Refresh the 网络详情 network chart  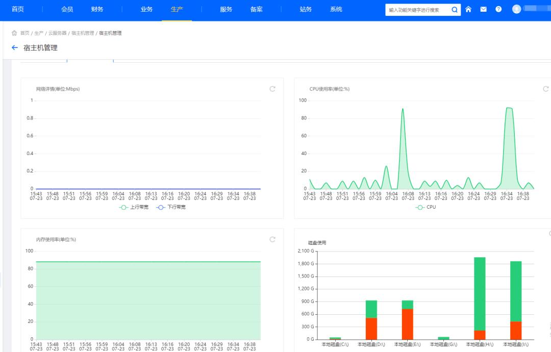(272, 89)
